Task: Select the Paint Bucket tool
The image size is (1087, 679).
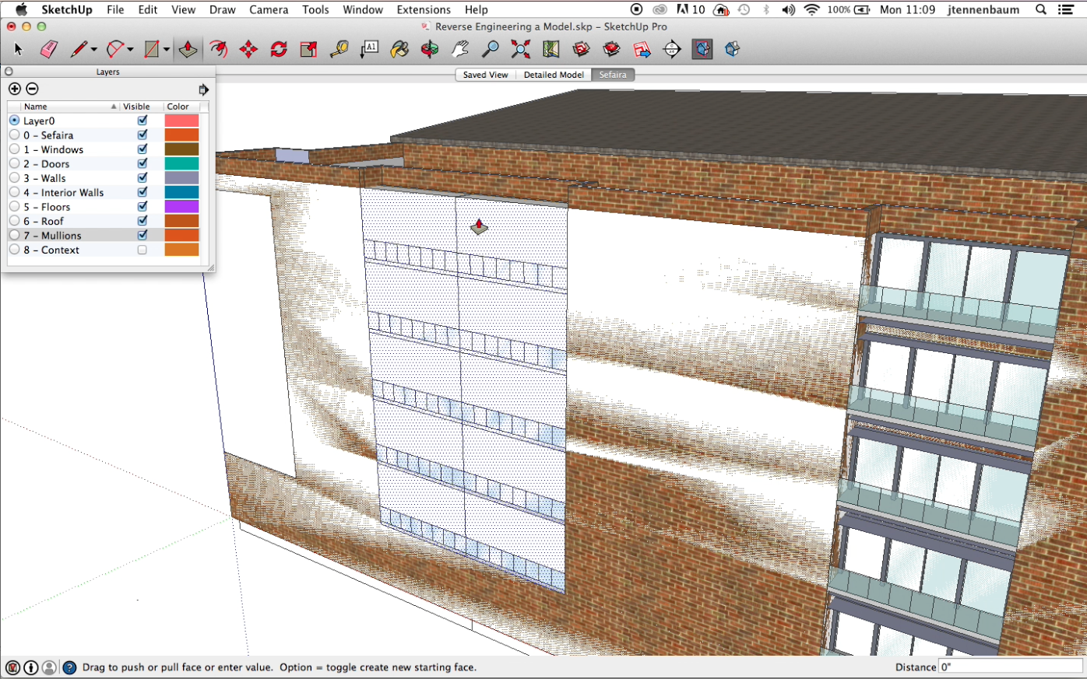Action: (399, 50)
